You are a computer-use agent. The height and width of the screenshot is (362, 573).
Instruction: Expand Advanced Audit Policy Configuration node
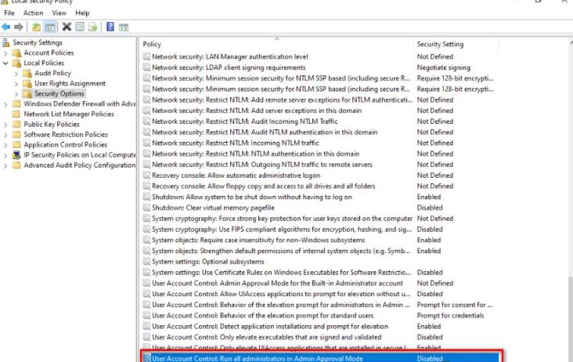point(5,165)
